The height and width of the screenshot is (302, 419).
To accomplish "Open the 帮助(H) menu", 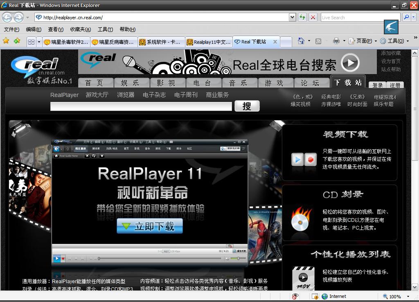I will (128, 29).
